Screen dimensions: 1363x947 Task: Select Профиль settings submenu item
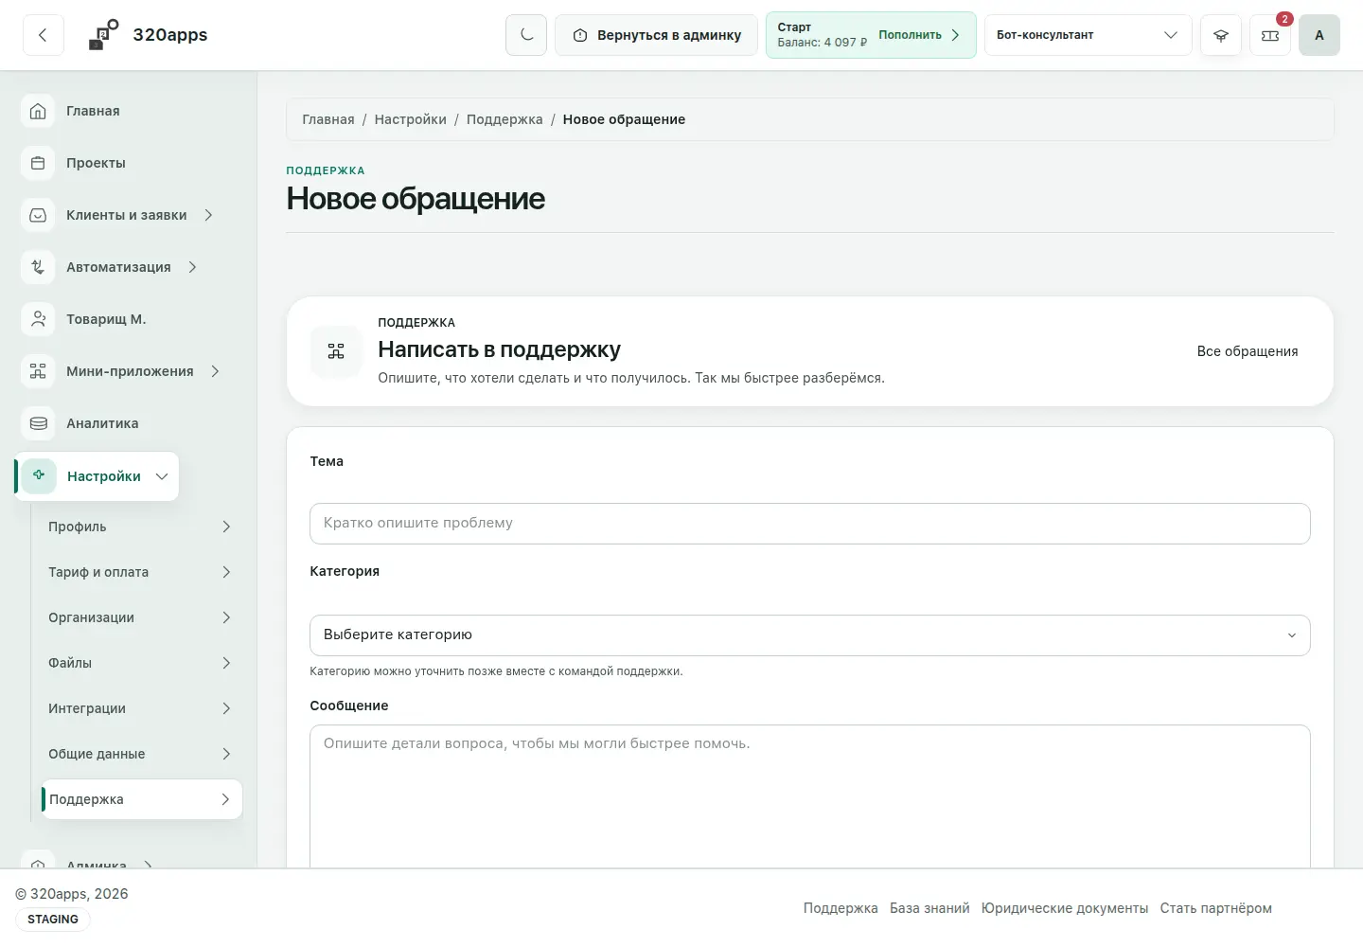click(140, 527)
